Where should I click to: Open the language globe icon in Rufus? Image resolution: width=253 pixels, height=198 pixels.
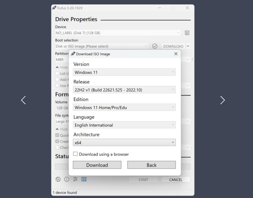click(58, 179)
